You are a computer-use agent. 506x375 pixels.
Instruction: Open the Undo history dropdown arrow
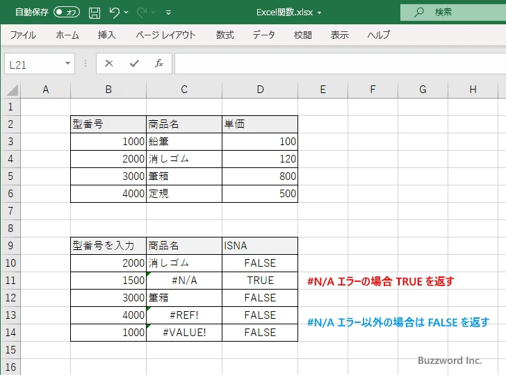tap(126, 12)
